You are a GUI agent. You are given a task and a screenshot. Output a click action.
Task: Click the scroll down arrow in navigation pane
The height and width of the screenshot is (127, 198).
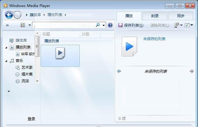[37, 81]
